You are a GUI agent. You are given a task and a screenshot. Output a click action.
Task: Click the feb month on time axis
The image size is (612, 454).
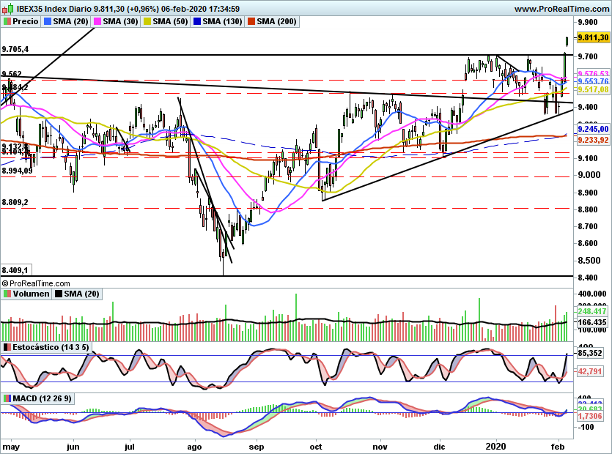tap(558, 447)
